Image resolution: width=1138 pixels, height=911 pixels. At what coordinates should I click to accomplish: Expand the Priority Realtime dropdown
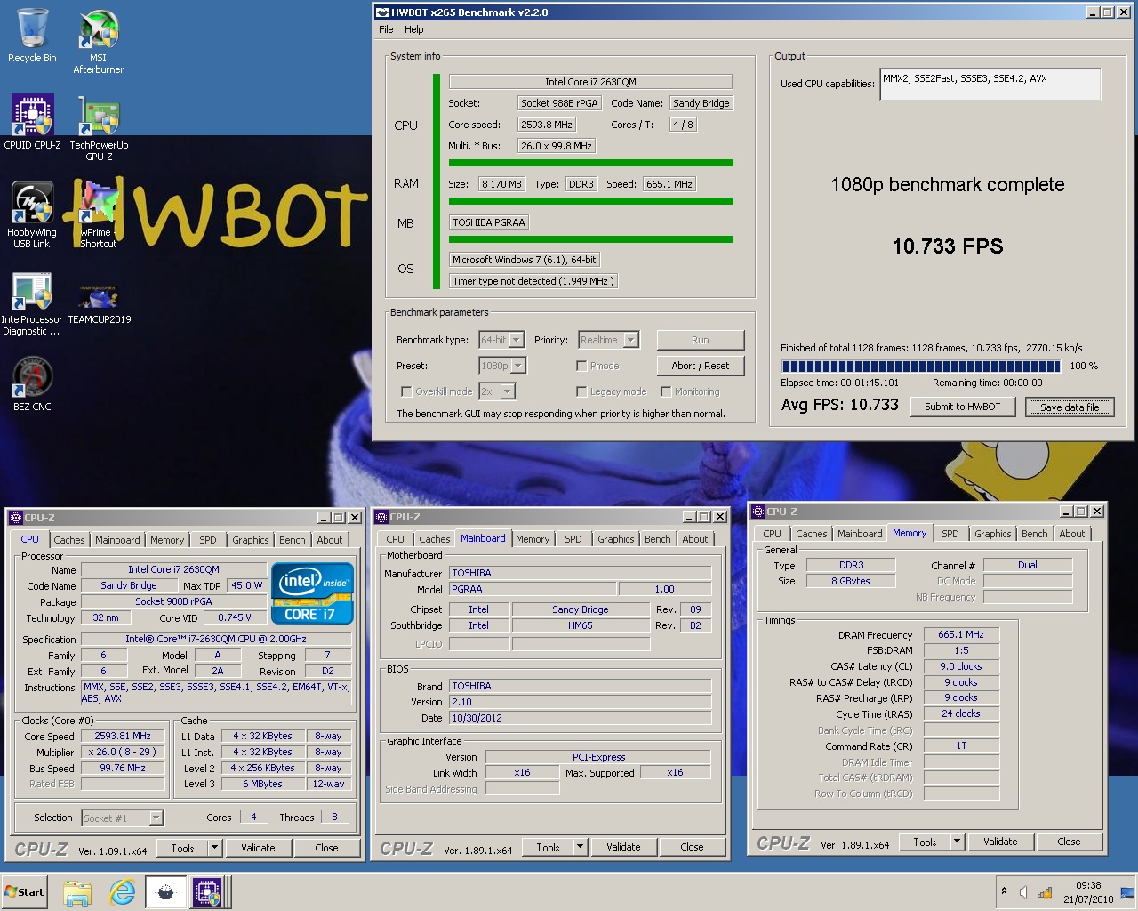click(631, 340)
